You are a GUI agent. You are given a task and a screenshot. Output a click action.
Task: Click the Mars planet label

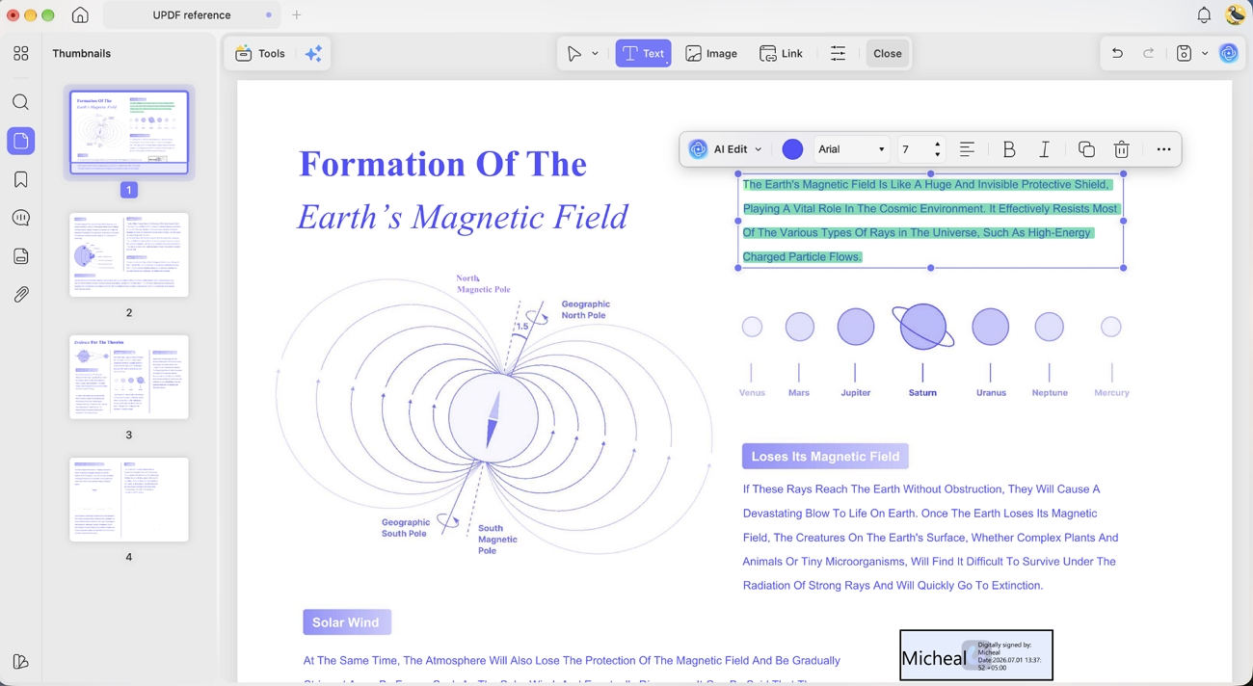click(799, 393)
